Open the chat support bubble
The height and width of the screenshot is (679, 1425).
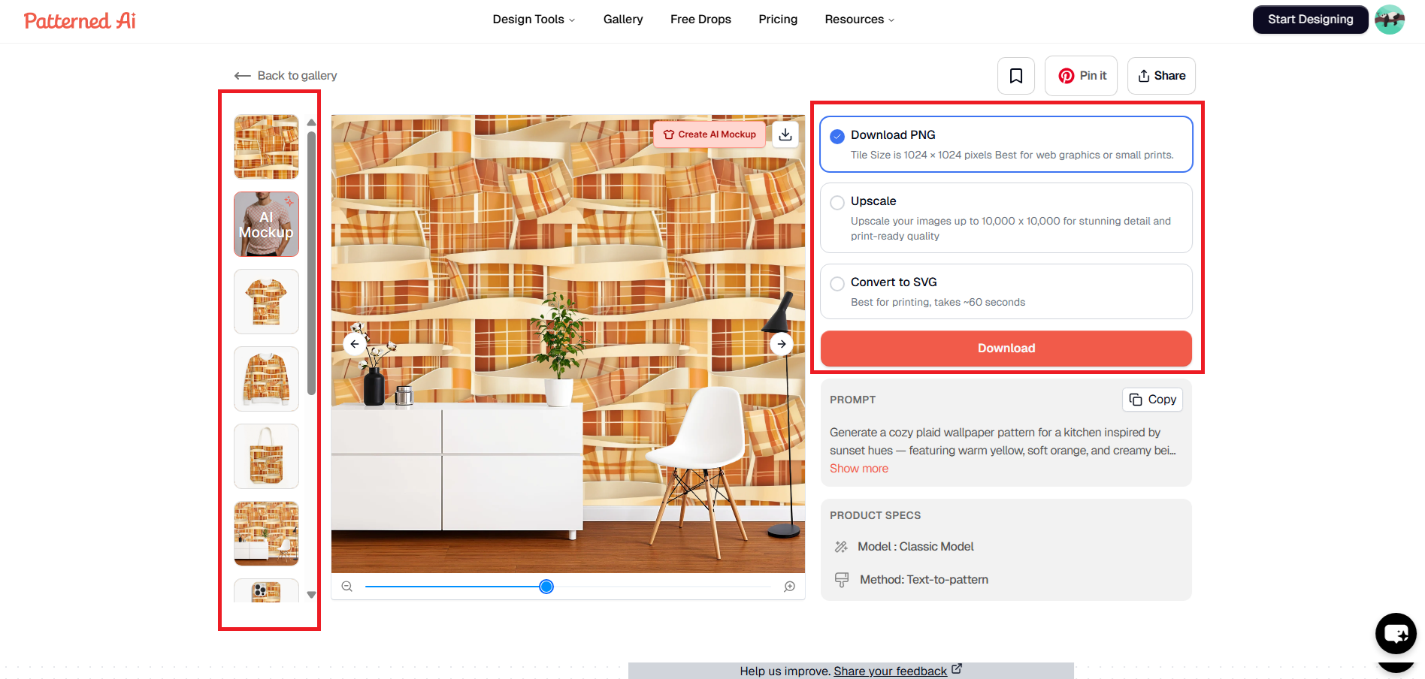(1396, 633)
